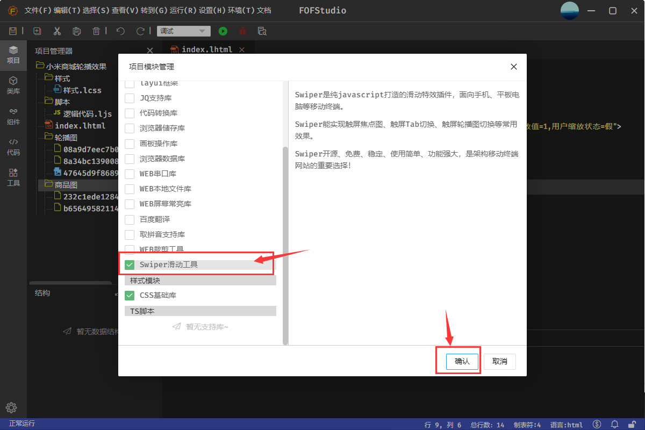Cancel the dialog with 取消

click(500, 362)
